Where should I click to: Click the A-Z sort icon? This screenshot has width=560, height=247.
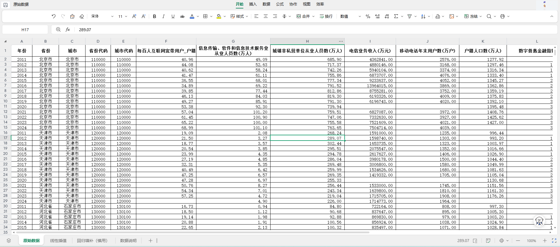tap(423, 16)
